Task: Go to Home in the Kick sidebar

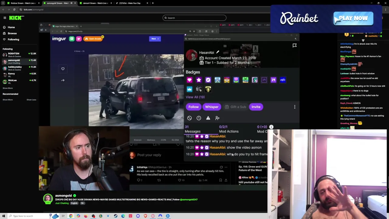Action: click(11, 27)
